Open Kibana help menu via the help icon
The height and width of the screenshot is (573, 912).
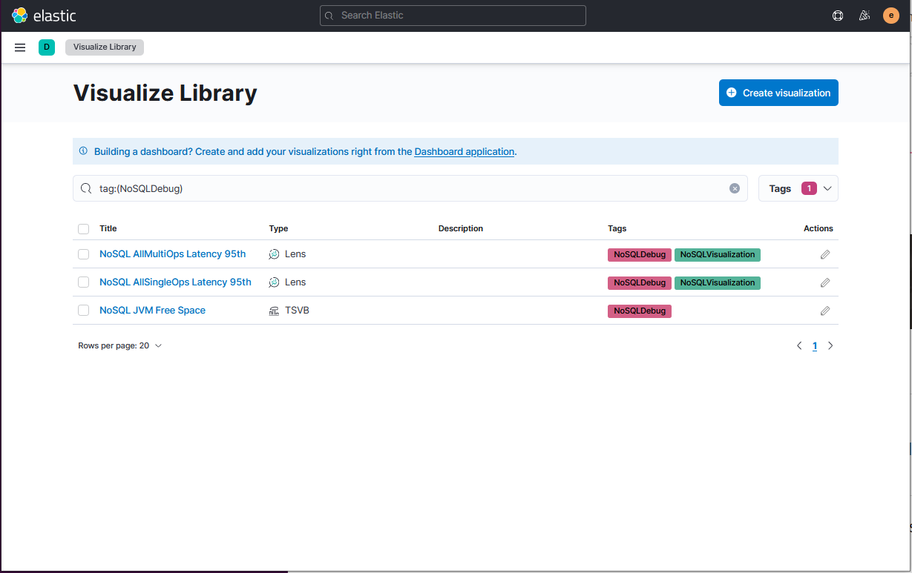838,15
